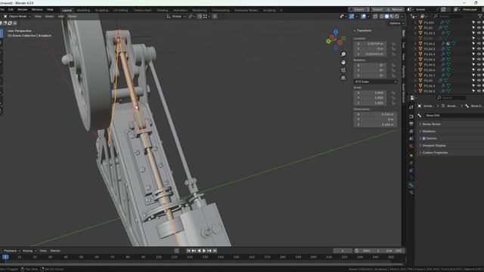Image resolution: width=484 pixels, height=272 pixels.
Task: Jump to the last frame
Action: pyautogui.click(x=215, y=251)
